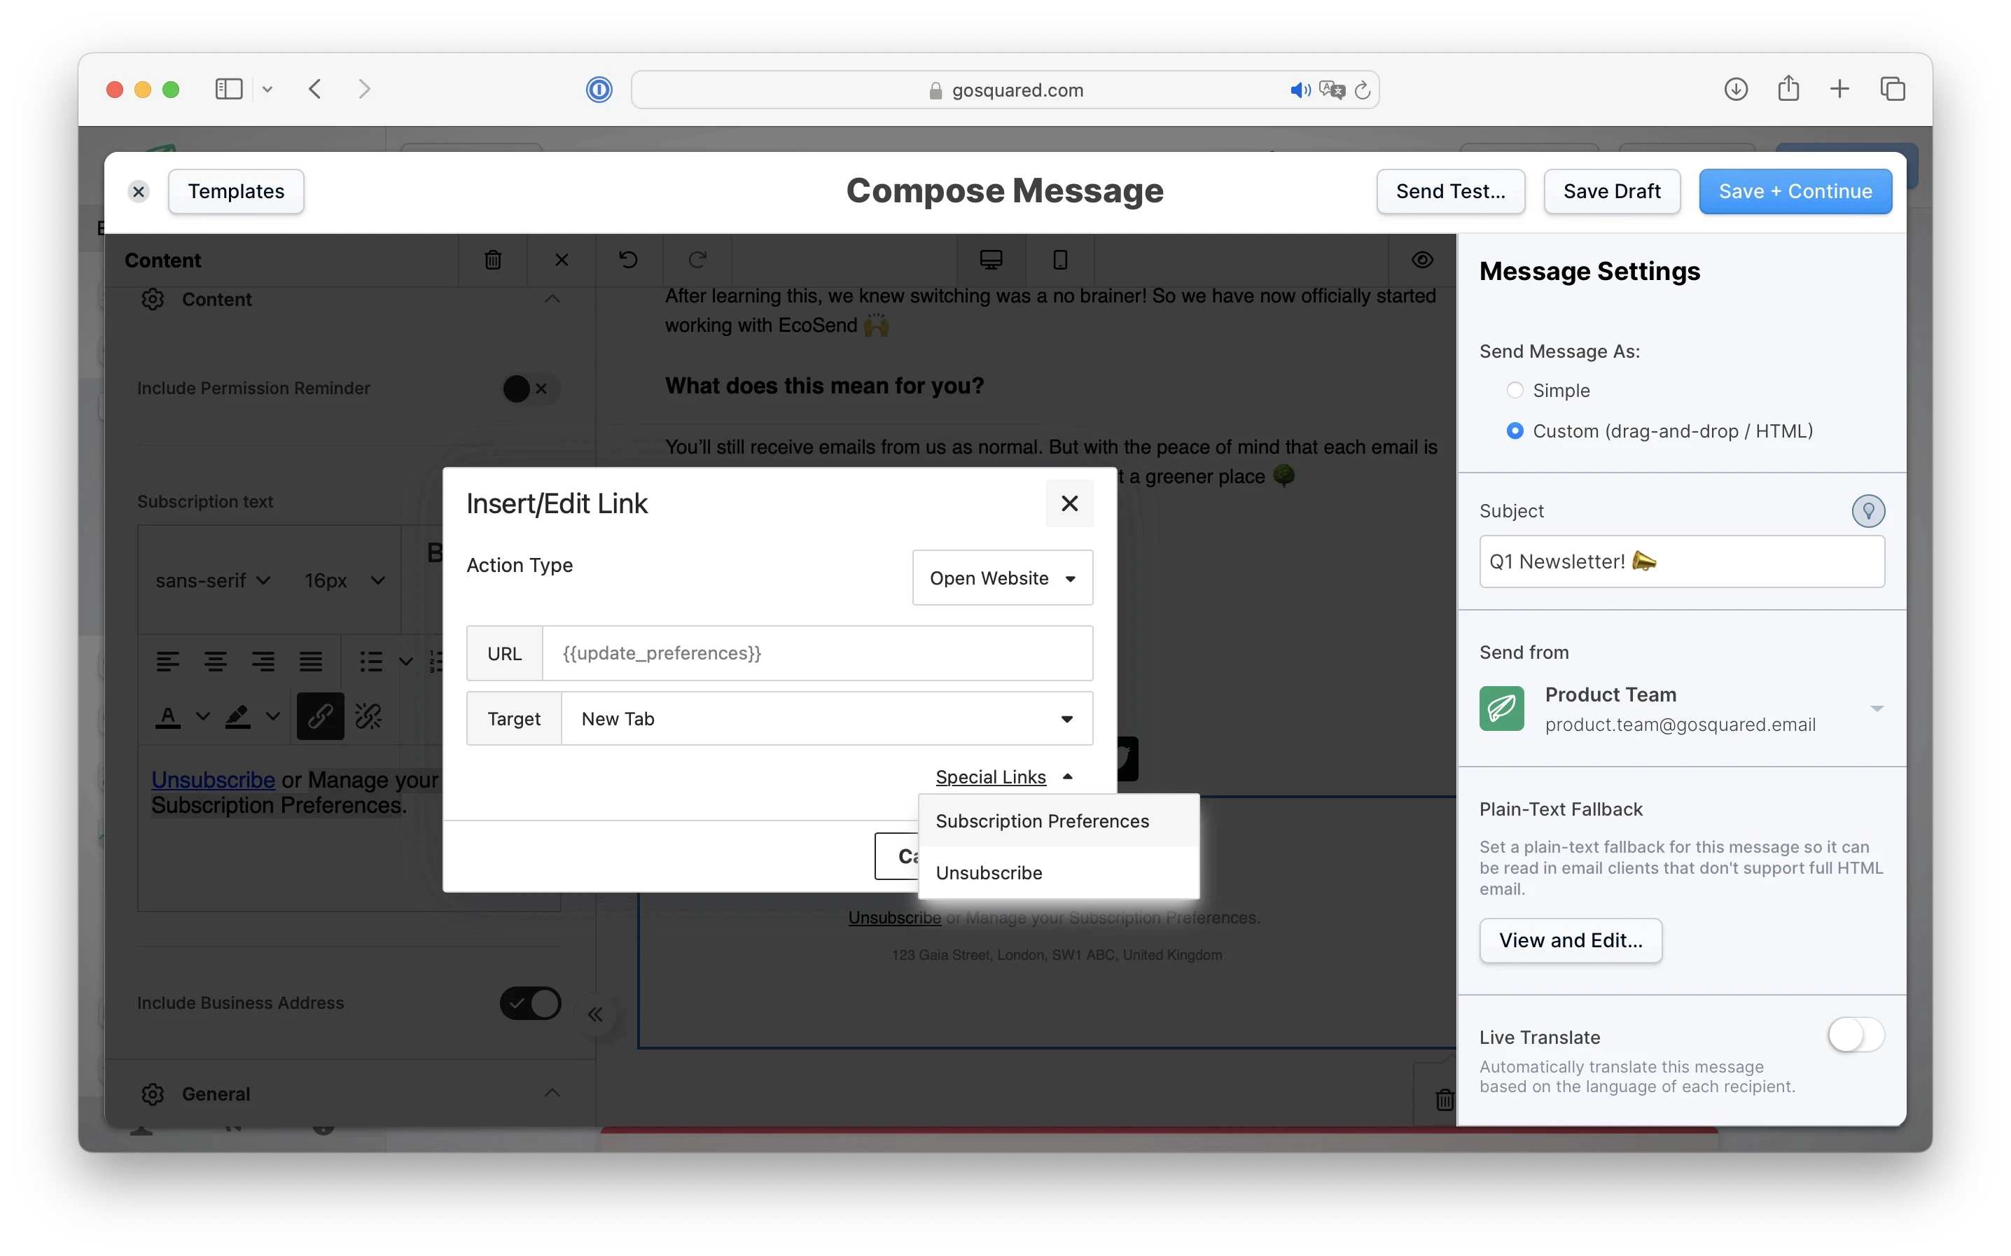The height and width of the screenshot is (1256, 2011).
Task: Go back in Safari
Action: click(315, 89)
